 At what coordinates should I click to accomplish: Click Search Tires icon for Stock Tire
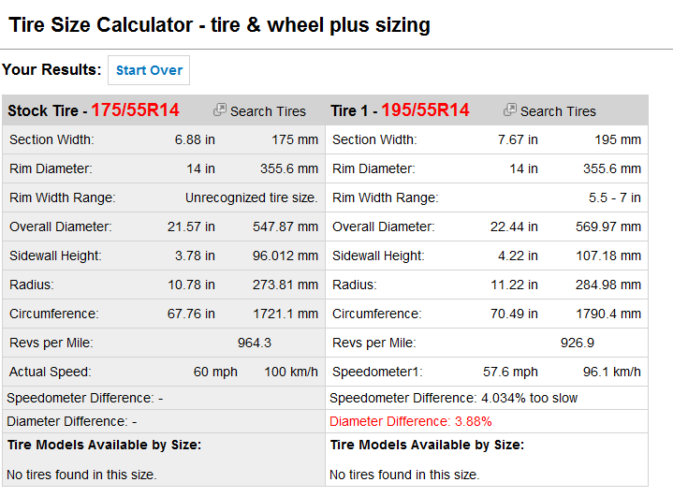(x=220, y=110)
